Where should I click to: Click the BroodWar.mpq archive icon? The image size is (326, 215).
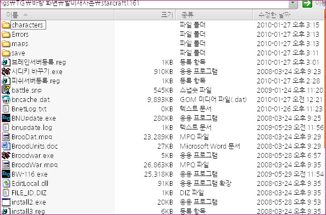[6, 165]
